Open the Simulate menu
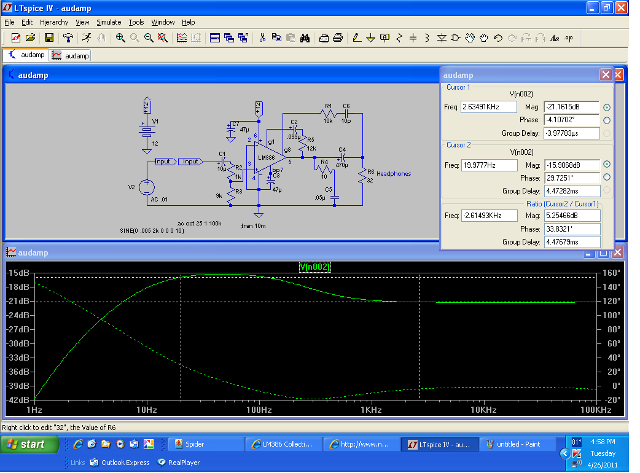640x473 pixels. [109, 22]
